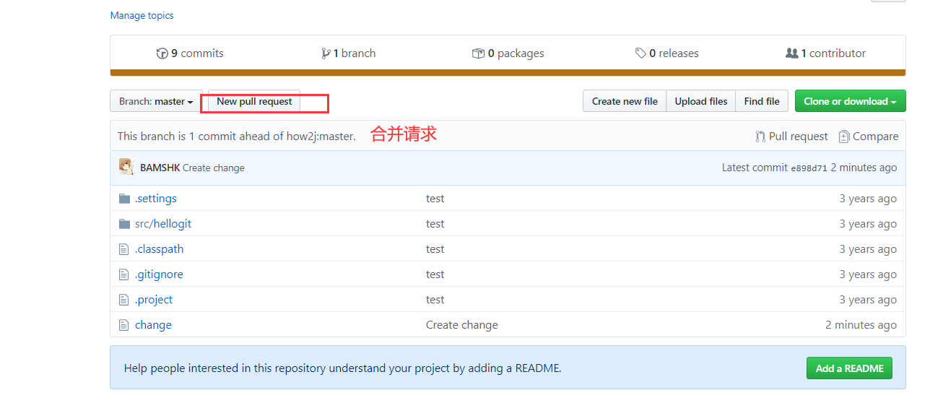Open the BAMSHK author link
The image size is (930, 398).
[x=160, y=168]
